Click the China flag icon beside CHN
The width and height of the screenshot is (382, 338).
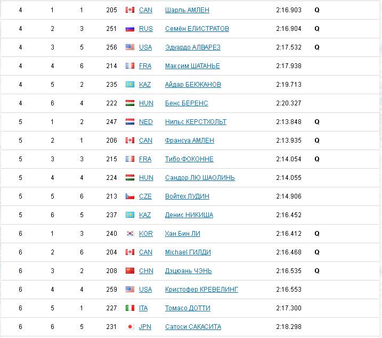coord(130,271)
